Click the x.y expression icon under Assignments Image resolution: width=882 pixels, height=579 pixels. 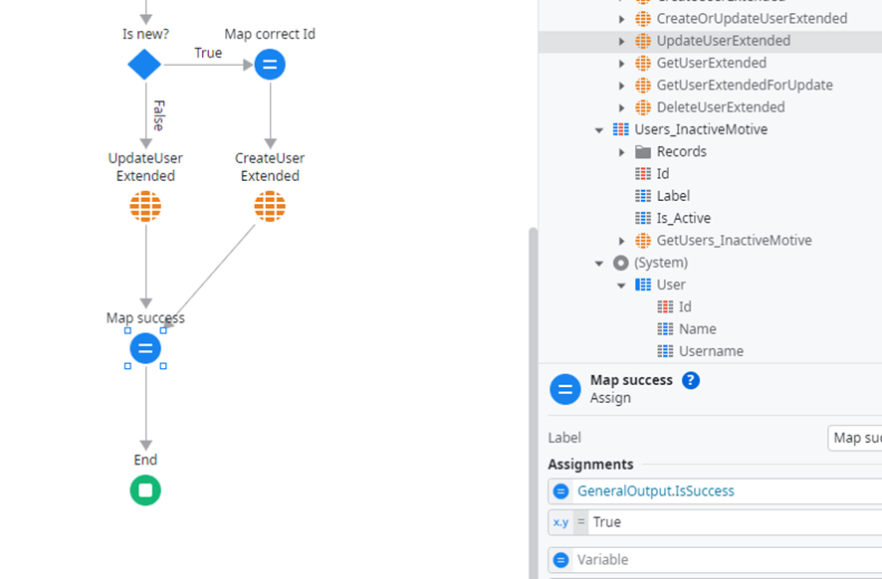pos(560,521)
